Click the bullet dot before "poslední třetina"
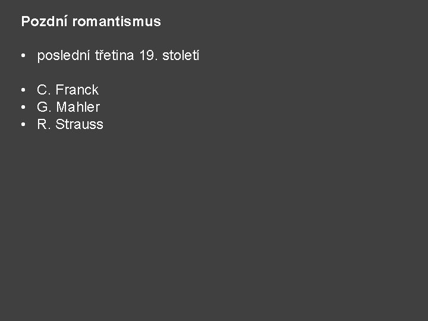This screenshot has width=428, height=321. (x=22, y=56)
